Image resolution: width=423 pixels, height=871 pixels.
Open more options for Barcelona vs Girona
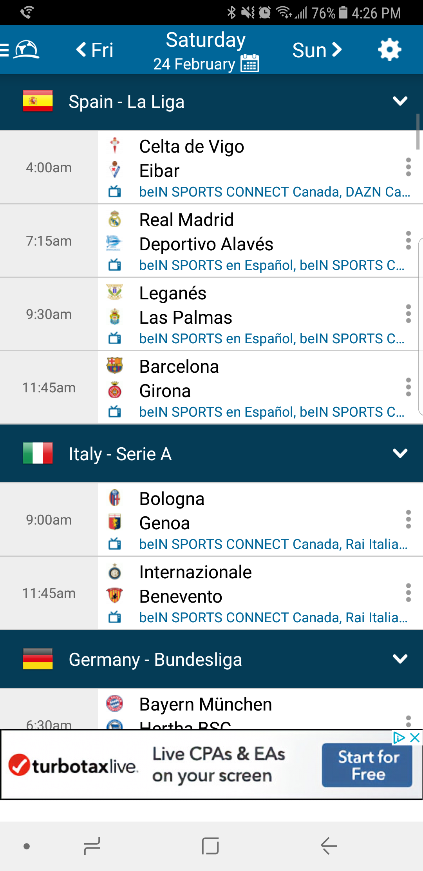[x=408, y=387]
